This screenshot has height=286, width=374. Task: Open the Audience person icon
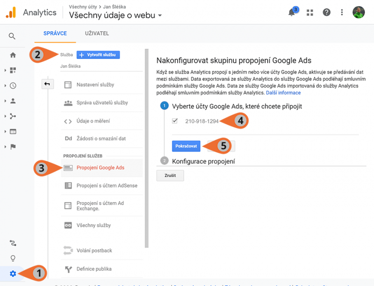coord(13,101)
